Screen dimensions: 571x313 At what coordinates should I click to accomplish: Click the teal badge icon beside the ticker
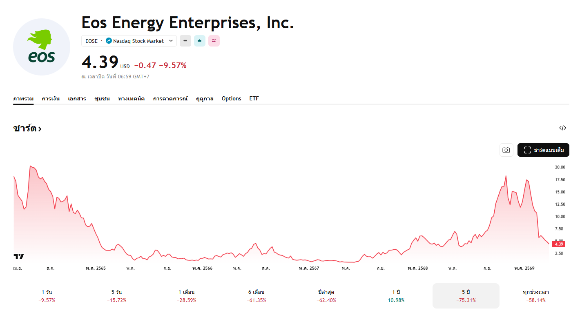[200, 41]
